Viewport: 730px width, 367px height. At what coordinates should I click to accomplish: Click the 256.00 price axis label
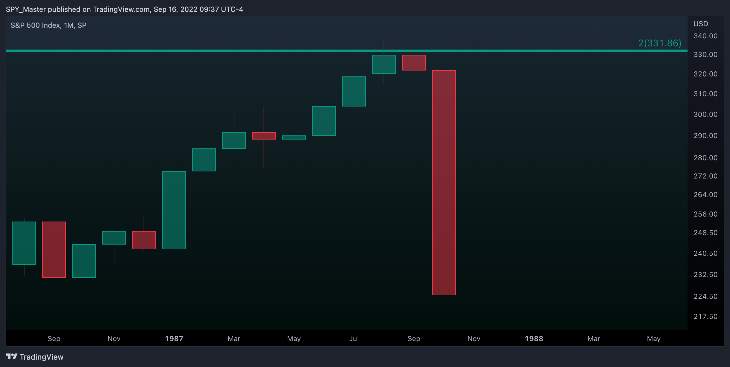(706, 214)
